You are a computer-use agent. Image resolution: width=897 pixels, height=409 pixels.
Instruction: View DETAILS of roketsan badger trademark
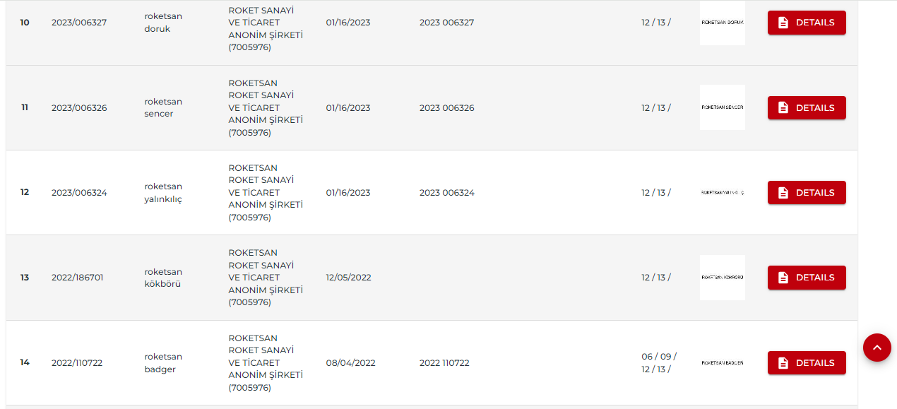pos(807,363)
